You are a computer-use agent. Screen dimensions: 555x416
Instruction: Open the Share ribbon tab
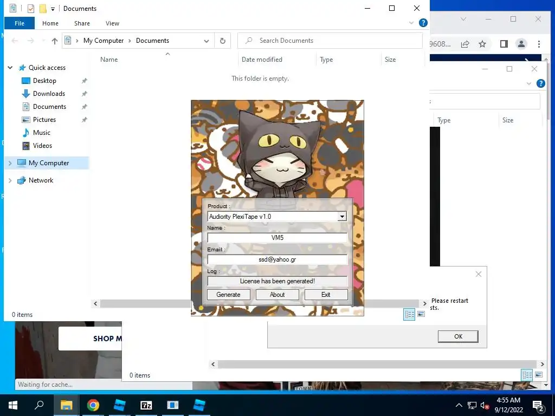[82, 23]
